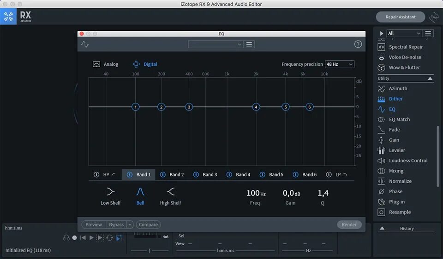Select the Band 2 tab
443x259 pixels.
point(172,174)
